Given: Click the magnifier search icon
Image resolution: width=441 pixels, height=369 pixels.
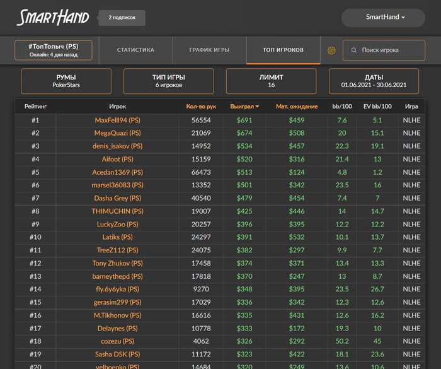Looking at the screenshot, I should point(354,50).
